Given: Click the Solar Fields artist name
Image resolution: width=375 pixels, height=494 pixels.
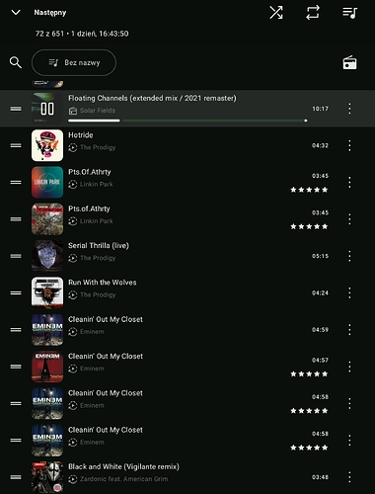Looking at the screenshot, I should point(98,111).
